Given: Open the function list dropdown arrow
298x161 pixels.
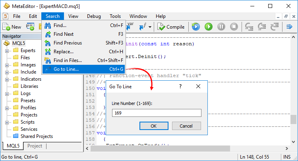Looking at the screenshot, I should click(150, 27).
